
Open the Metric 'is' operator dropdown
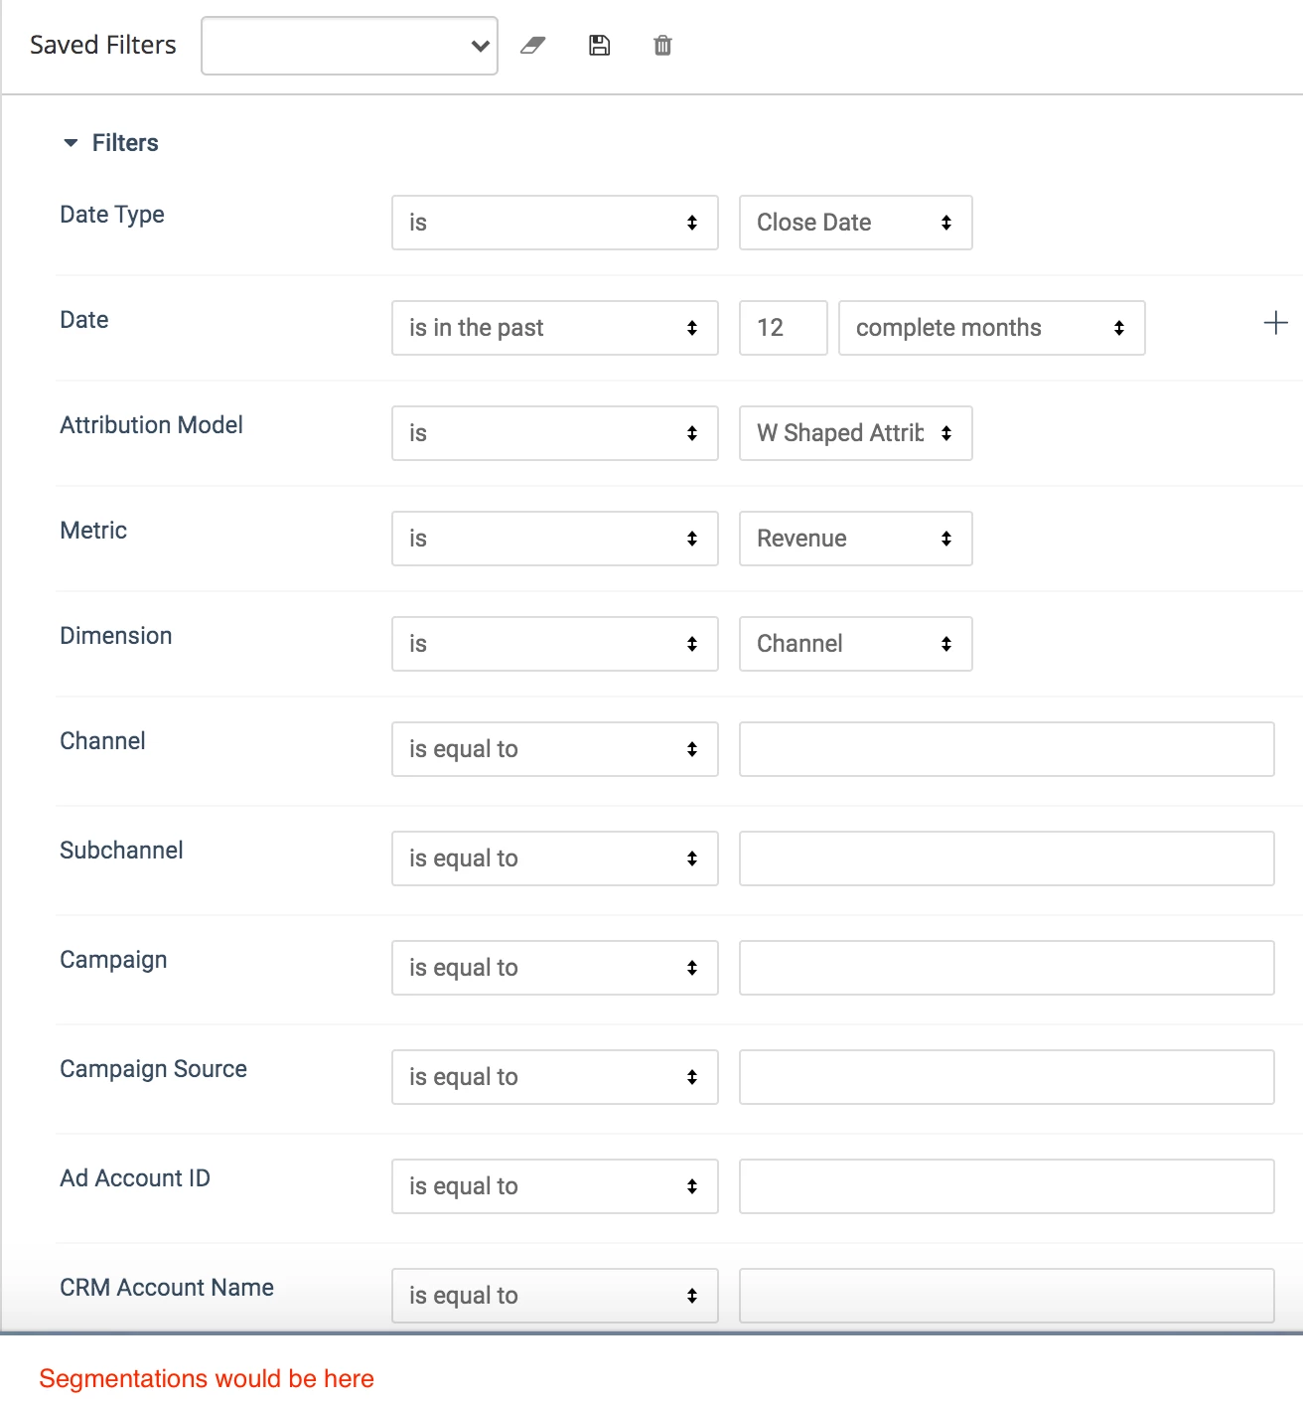coord(555,539)
